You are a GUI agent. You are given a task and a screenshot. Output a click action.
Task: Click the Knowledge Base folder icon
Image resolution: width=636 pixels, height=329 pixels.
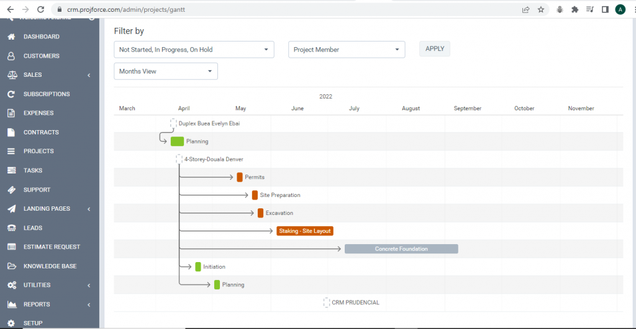[11, 266]
